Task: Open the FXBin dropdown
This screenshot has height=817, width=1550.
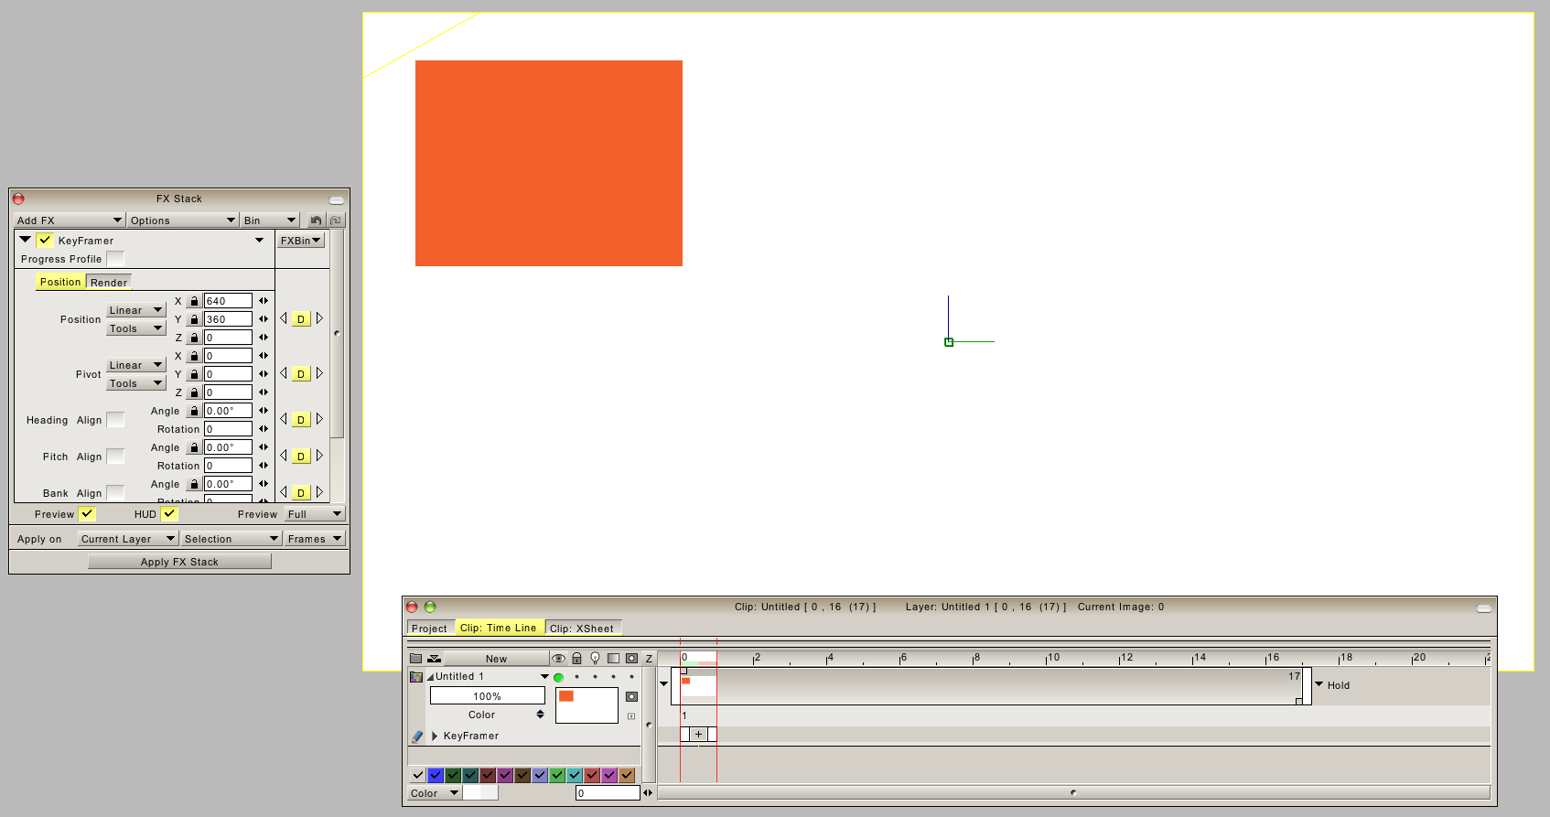Action: point(301,241)
